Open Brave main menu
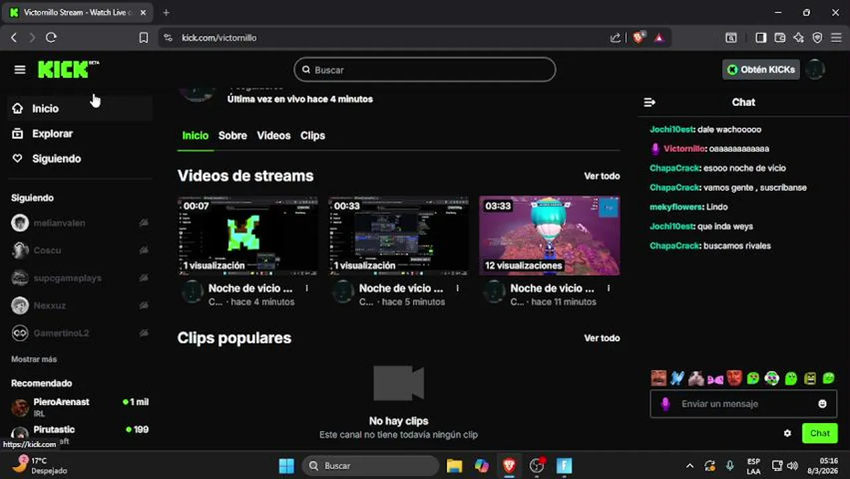 tap(836, 38)
